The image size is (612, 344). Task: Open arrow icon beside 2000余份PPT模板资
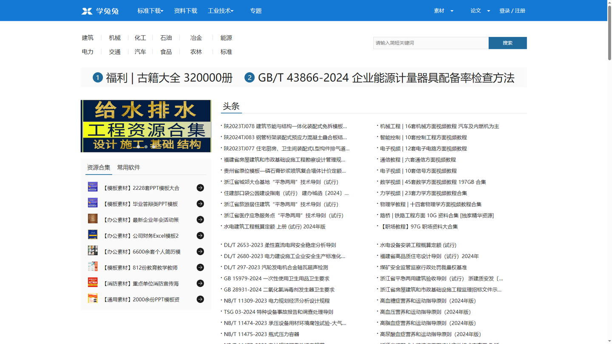[x=200, y=299]
